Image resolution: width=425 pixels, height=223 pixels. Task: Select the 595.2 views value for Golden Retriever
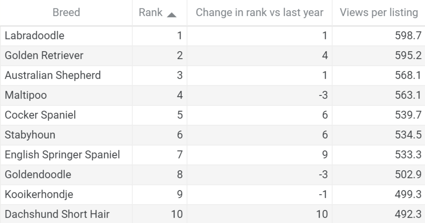tap(379, 56)
